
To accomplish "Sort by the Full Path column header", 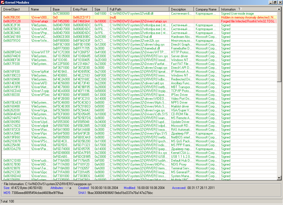I will 139,9.
